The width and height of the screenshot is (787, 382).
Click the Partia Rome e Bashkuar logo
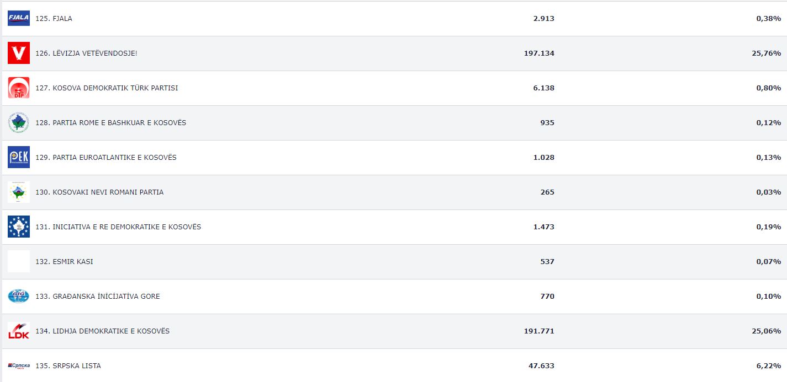coord(19,122)
